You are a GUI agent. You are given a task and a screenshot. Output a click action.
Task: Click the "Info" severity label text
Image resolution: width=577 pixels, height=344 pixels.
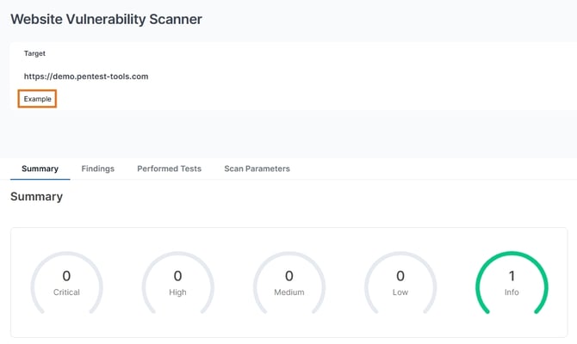(x=512, y=292)
